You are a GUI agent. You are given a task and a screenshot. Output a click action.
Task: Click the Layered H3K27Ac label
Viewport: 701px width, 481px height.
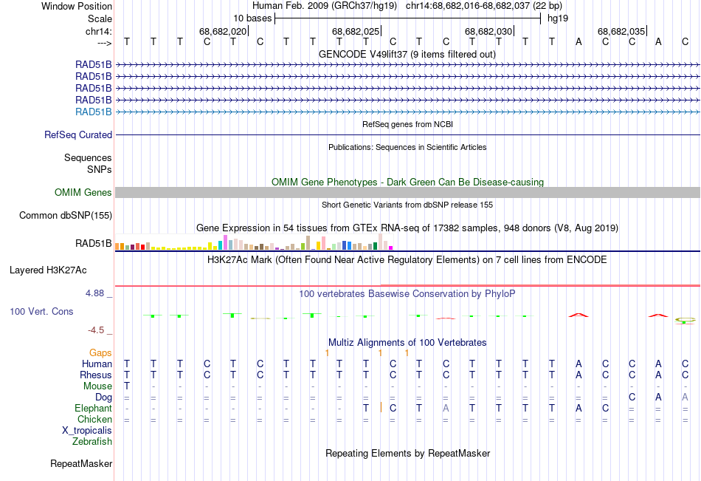(48, 270)
